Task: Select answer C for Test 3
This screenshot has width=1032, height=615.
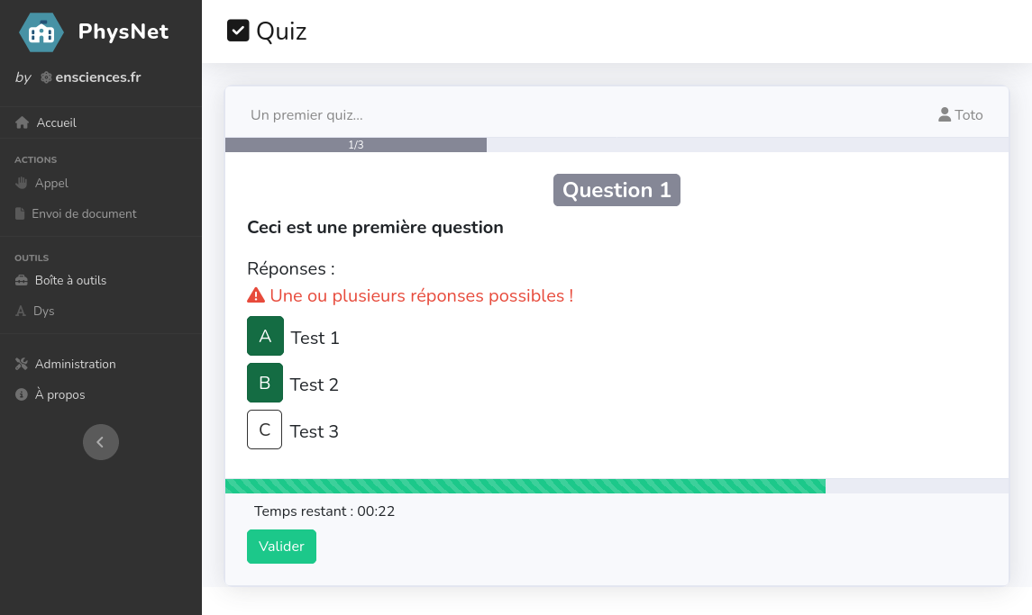Action: tap(265, 430)
